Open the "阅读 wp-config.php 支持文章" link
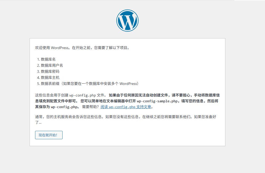The height and width of the screenshot is (173, 265). coord(126,107)
